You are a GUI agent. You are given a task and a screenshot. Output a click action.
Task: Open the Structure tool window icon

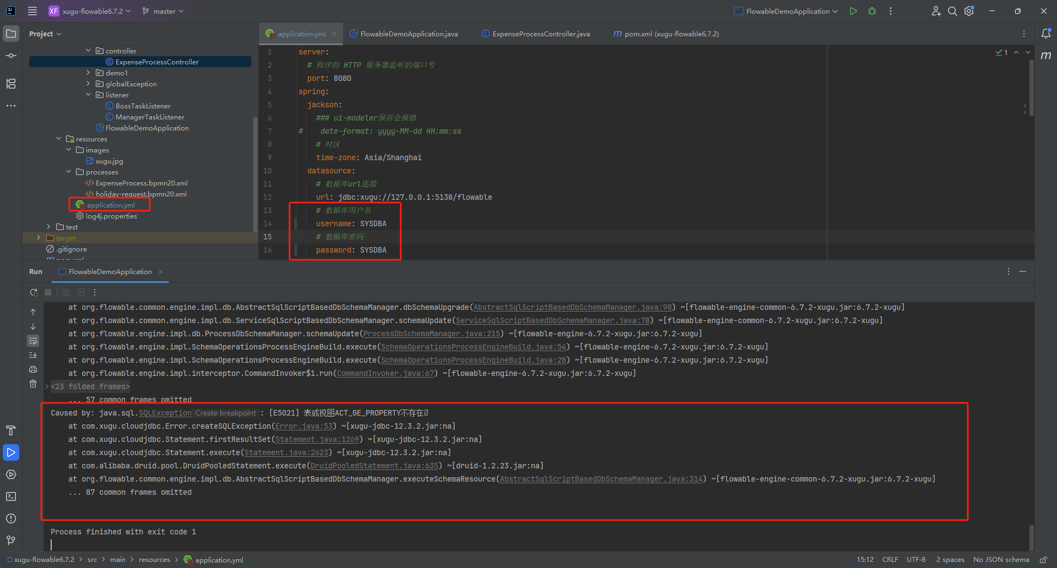pyautogui.click(x=11, y=84)
